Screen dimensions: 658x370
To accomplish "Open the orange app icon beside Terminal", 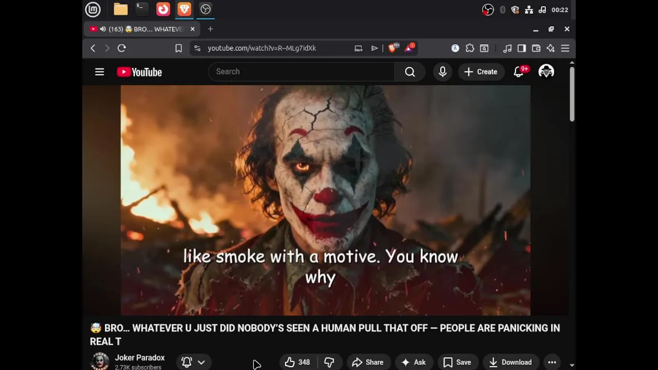I will tap(163, 9).
